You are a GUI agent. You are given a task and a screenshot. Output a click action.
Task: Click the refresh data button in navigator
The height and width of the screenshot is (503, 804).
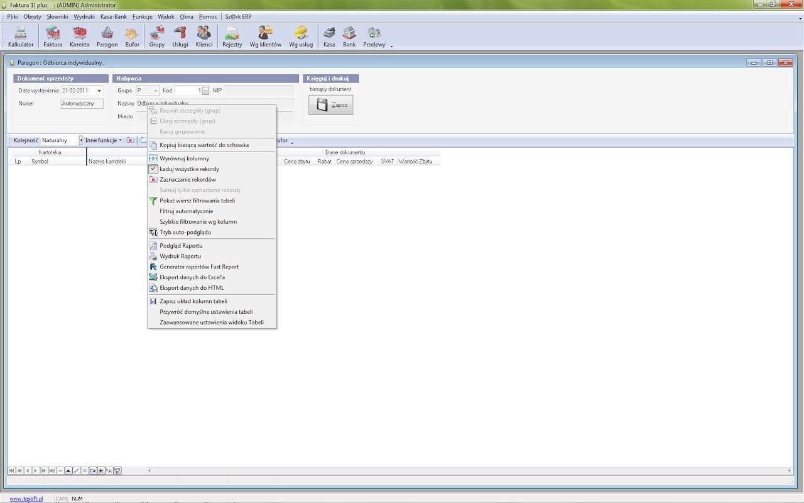tap(93, 470)
